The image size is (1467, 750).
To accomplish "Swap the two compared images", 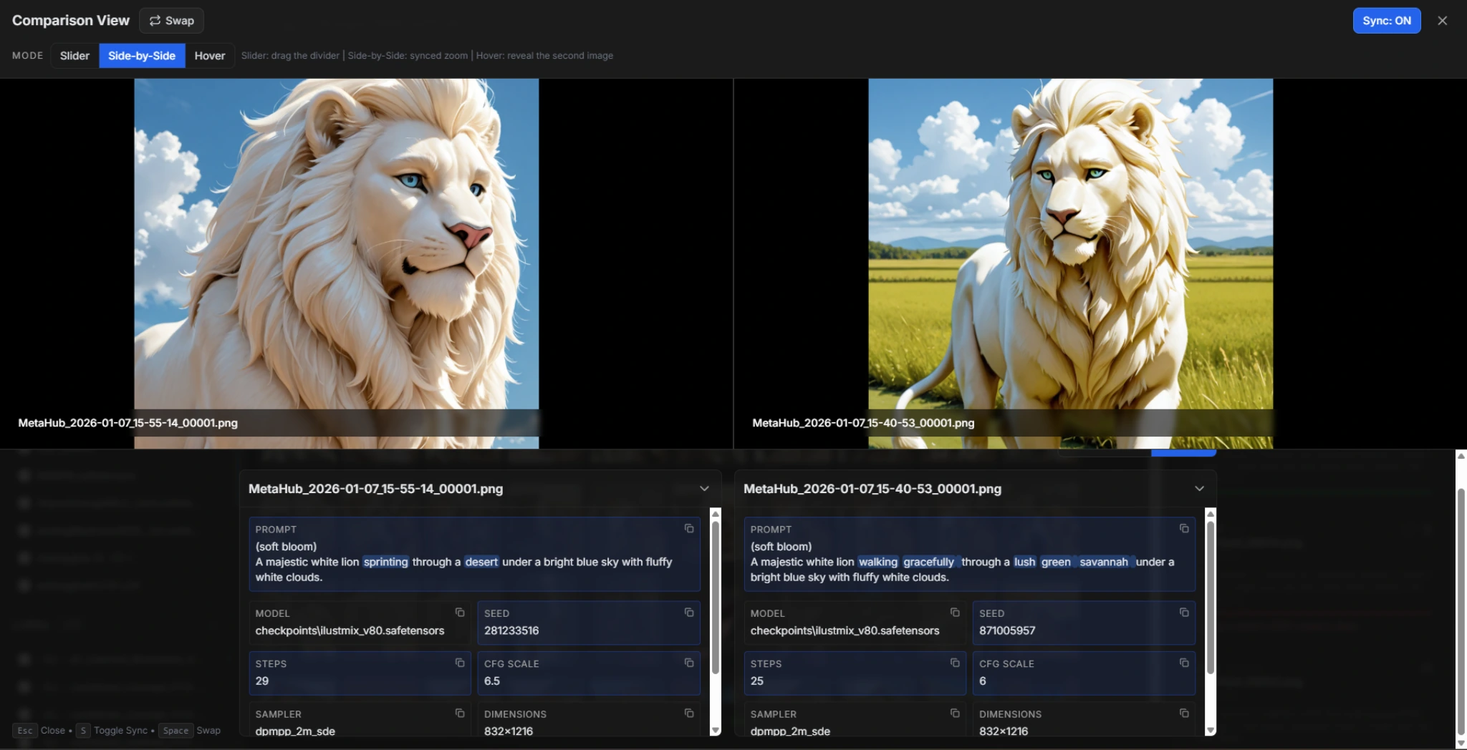I will point(171,20).
